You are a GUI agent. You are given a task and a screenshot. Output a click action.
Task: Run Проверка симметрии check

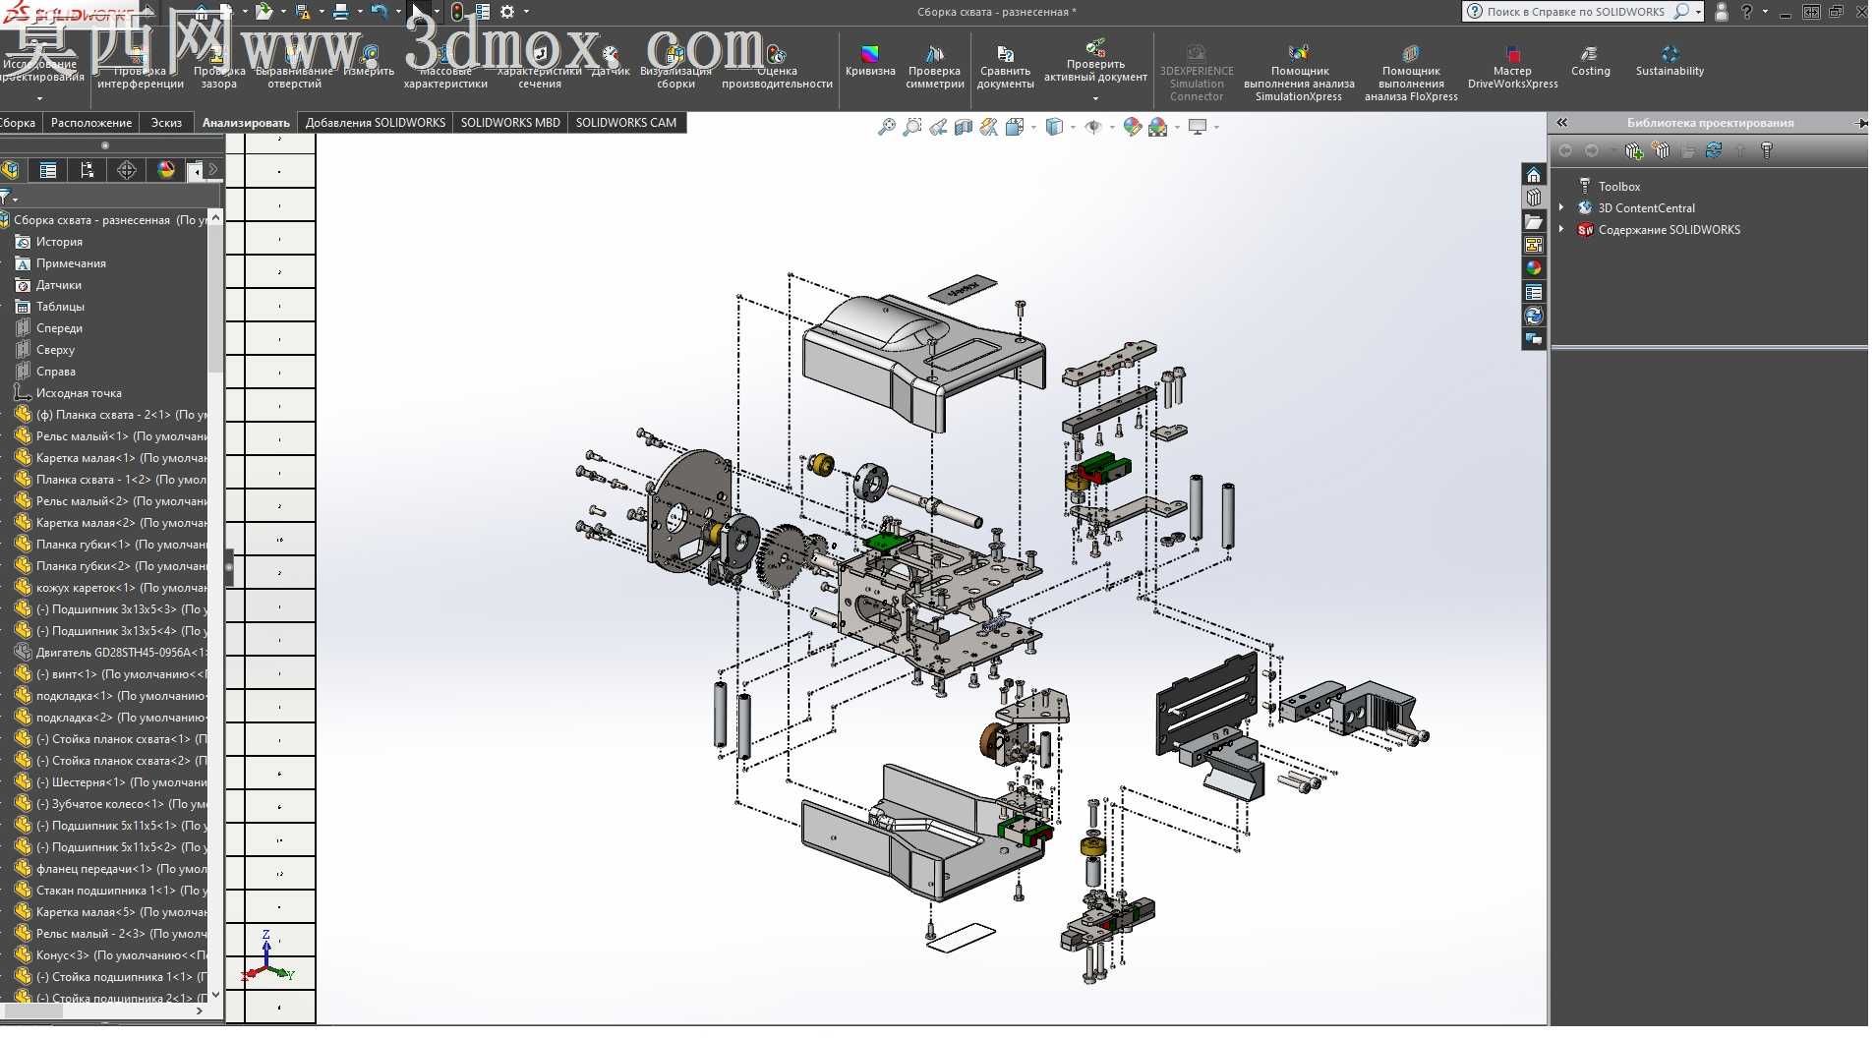tap(934, 67)
